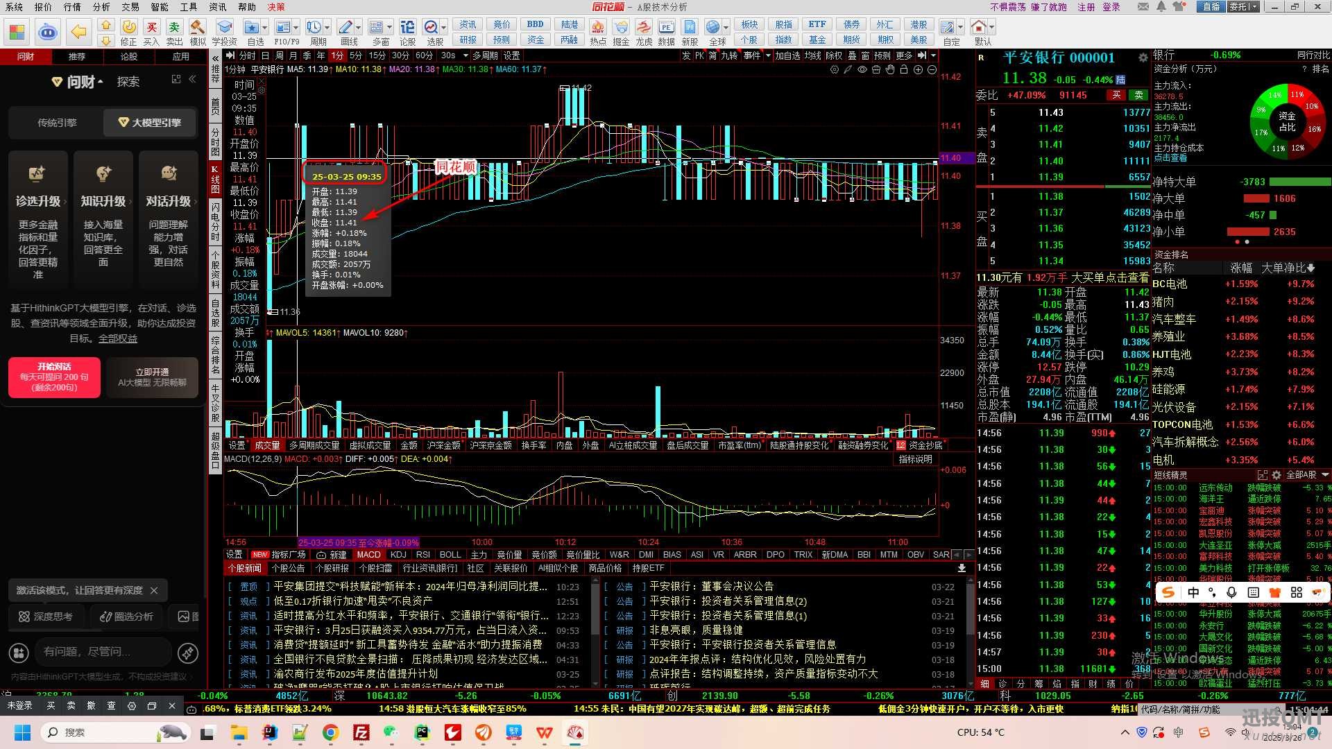Expand the 全球 dropdown arrow
Viewport: 1332px width, 749px height.
pyautogui.click(x=726, y=28)
